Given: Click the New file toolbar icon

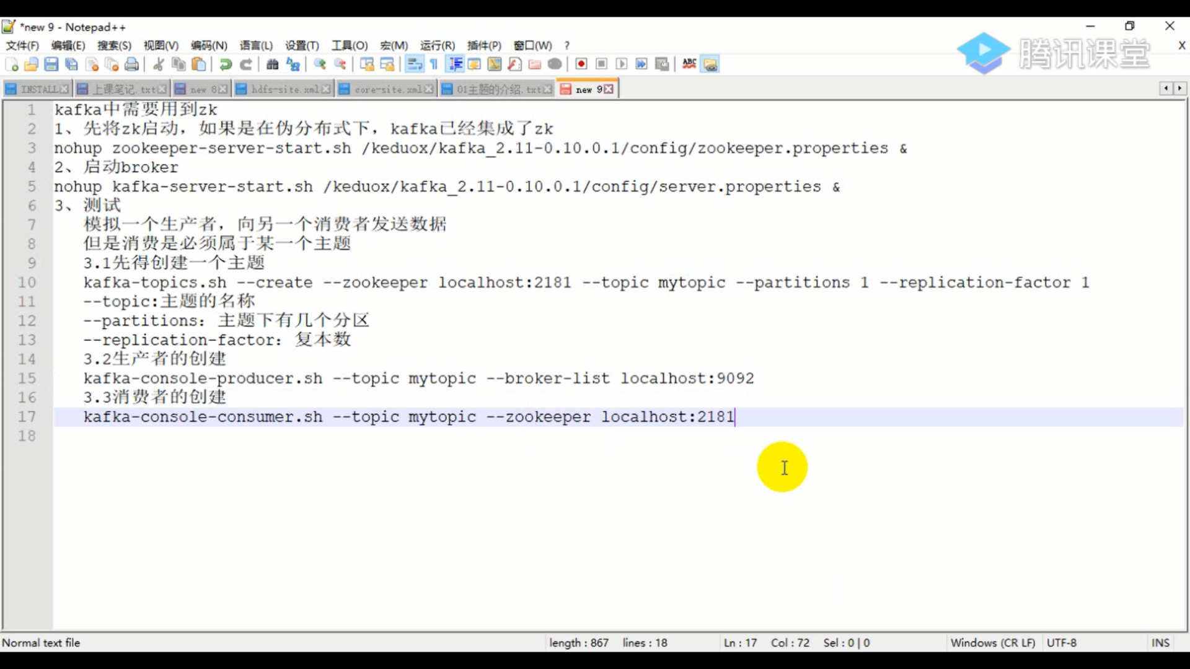Looking at the screenshot, I should [x=11, y=64].
